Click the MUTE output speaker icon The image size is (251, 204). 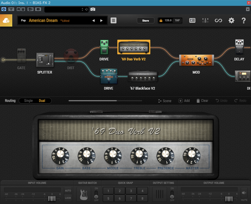point(244,193)
